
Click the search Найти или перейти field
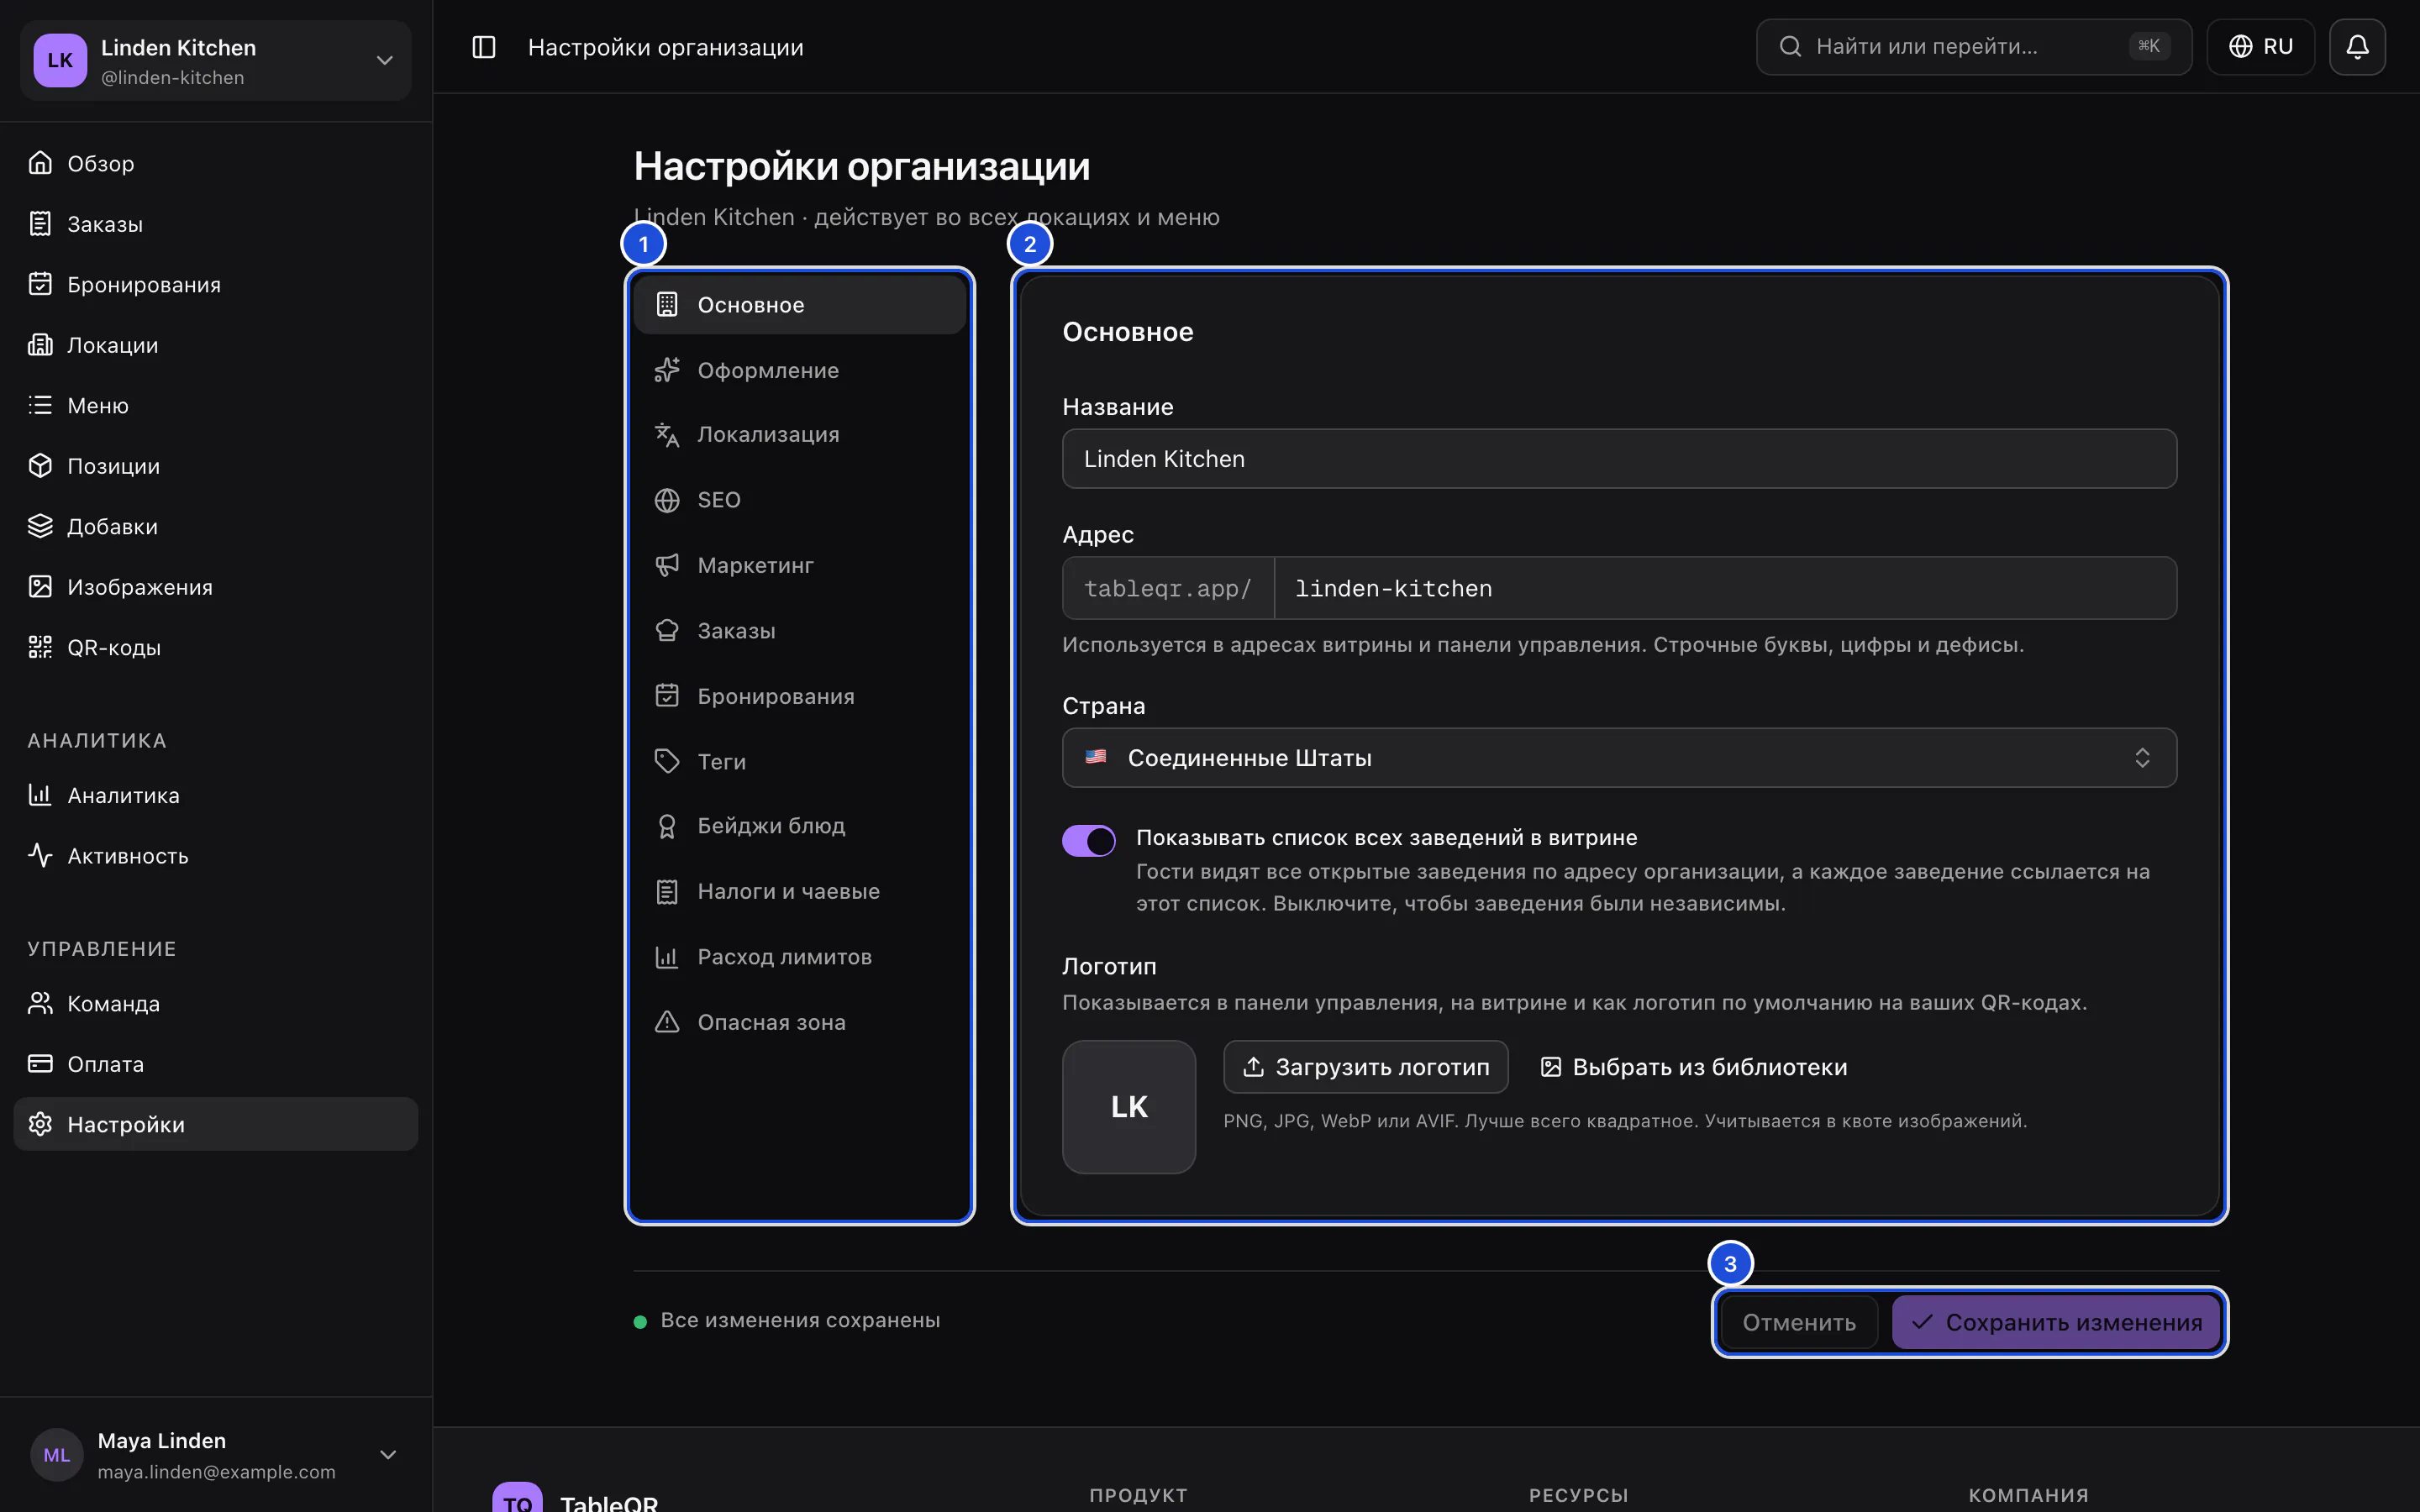coord(1973,47)
